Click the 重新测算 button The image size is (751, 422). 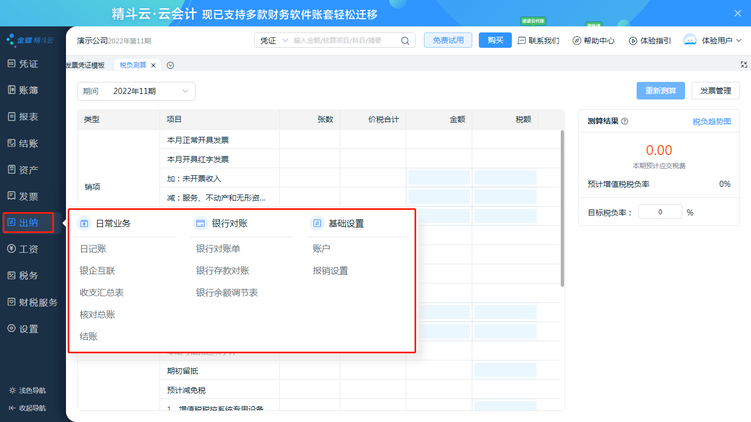pos(660,91)
